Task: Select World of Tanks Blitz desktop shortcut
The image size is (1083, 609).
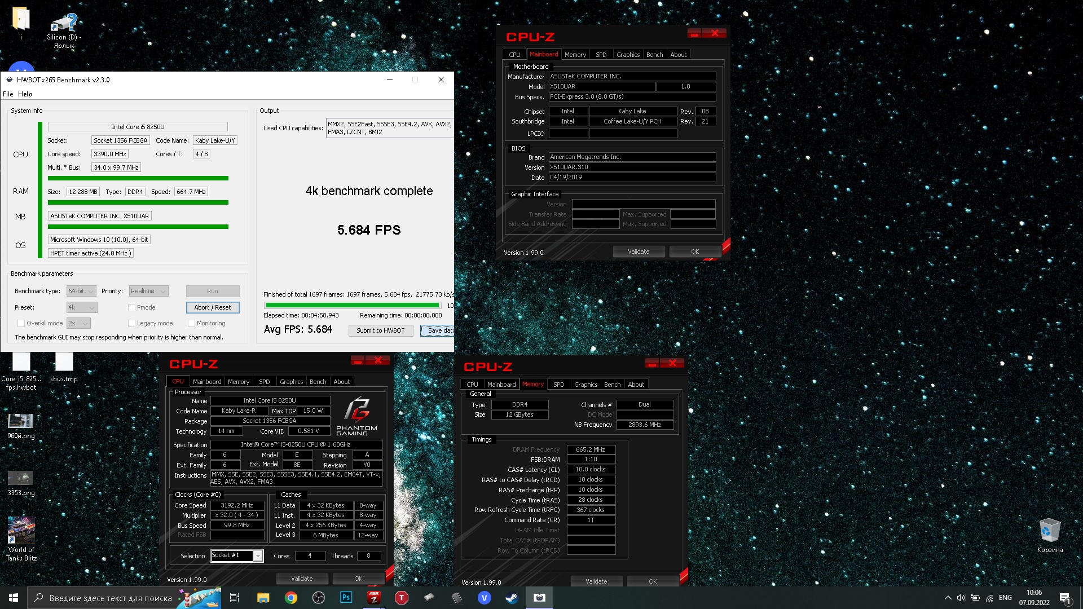Action: point(21,539)
